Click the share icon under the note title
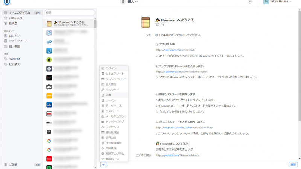This screenshot has width=301, height=169. [162, 24]
